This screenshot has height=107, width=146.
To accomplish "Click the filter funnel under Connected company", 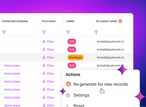I will pos(4,32).
